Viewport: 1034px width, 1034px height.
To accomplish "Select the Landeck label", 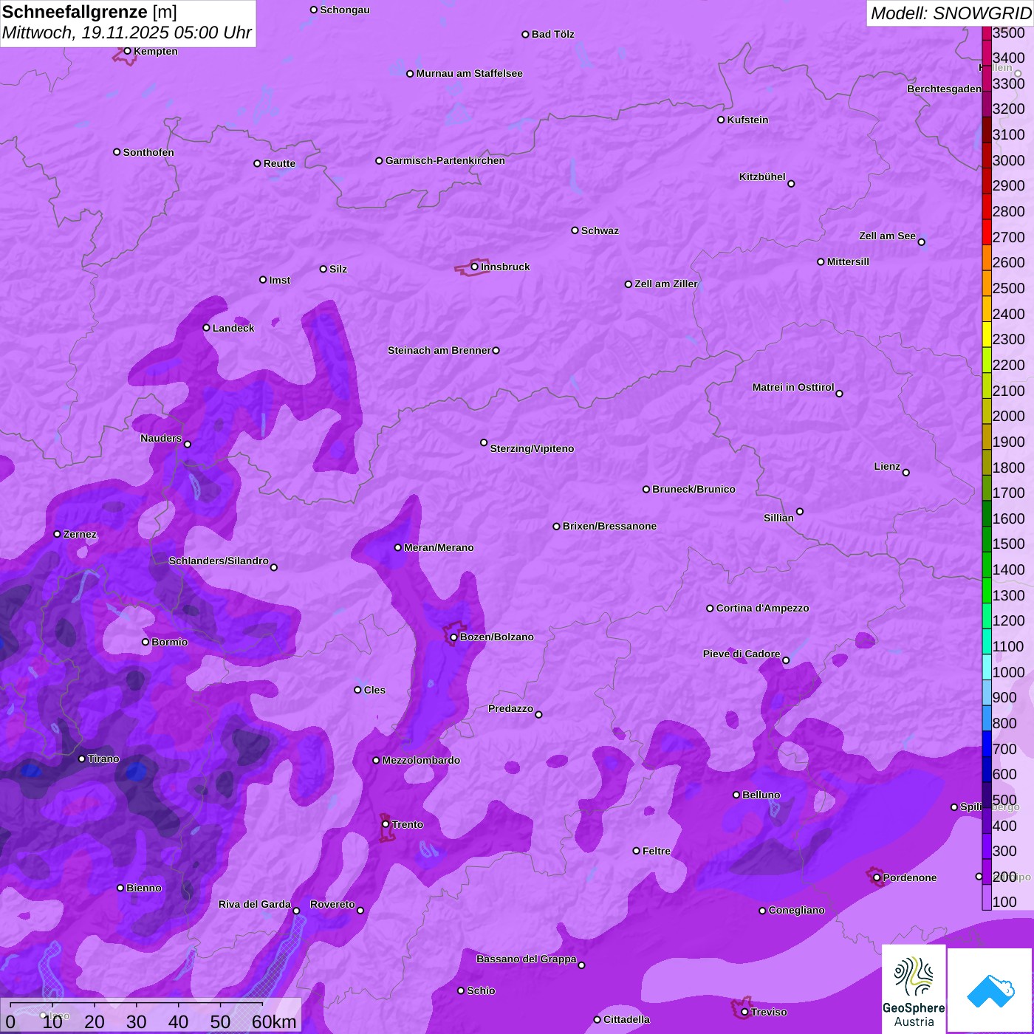I will click(x=233, y=328).
